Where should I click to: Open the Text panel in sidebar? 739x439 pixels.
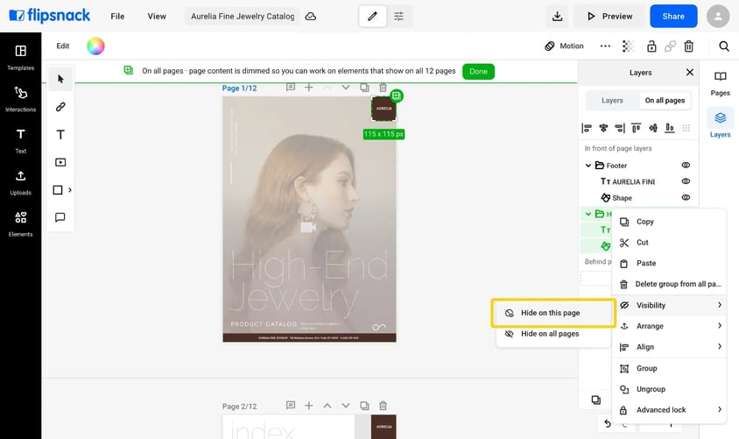20,141
